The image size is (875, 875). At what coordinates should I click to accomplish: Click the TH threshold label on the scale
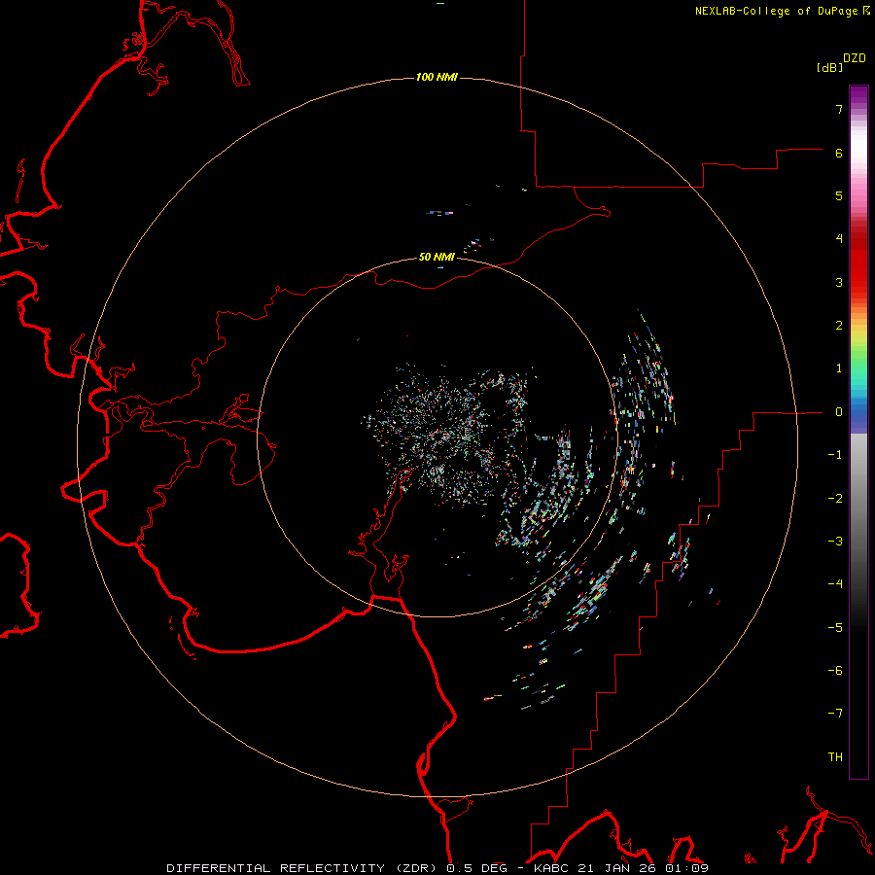[x=835, y=757]
